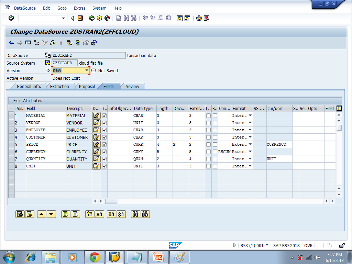
Task: Save using the floppy disk icon
Action: (80, 18)
